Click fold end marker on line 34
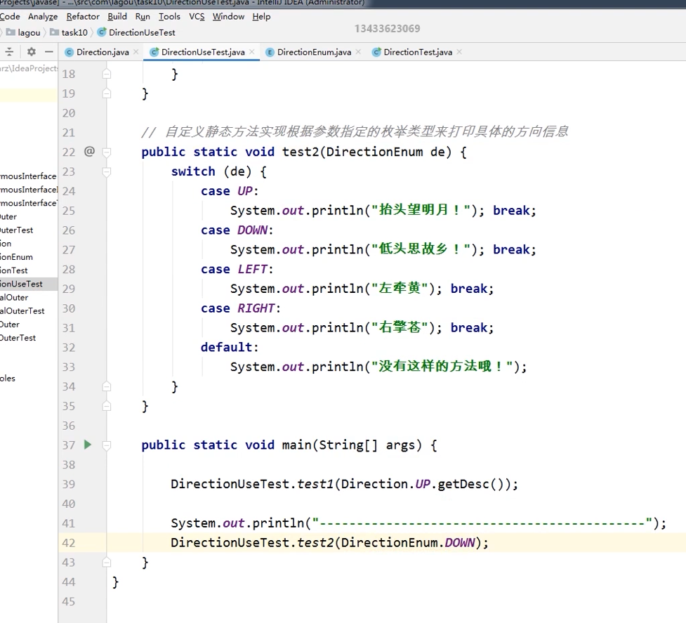 click(106, 386)
